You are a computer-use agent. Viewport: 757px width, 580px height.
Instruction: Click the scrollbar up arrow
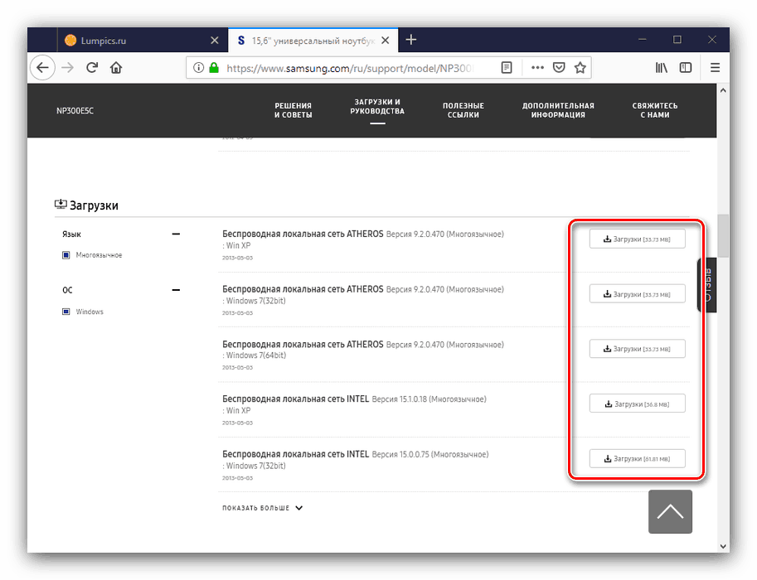[723, 90]
